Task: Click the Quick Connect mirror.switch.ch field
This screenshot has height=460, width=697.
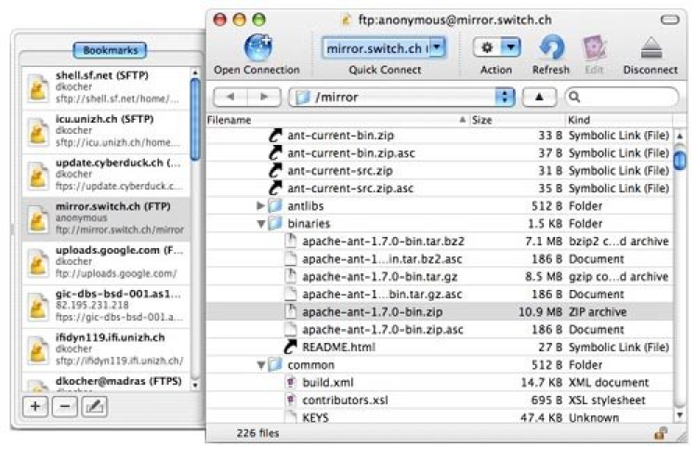Action: (377, 48)
